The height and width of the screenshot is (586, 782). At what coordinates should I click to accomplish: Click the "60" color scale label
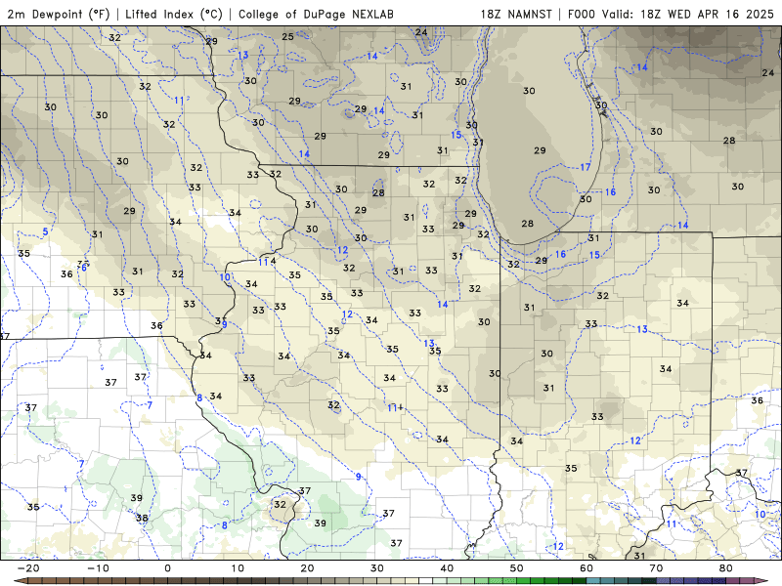pos(586,568)
